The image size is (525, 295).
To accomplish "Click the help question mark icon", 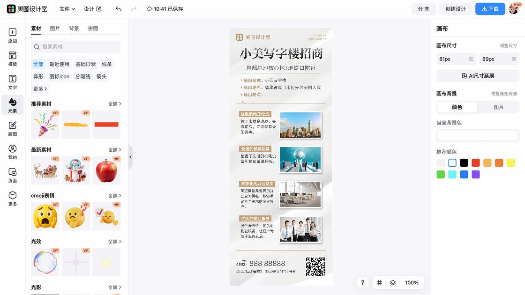I will [362, 283].
